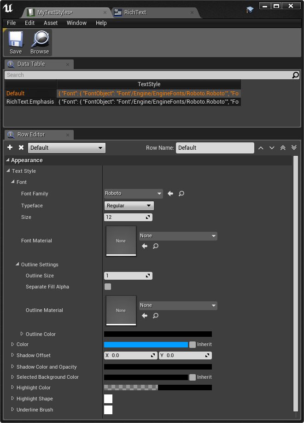This screenshot has height=423, width=304.
Task: Add a new row with plus icon
Action: (10, 147)
